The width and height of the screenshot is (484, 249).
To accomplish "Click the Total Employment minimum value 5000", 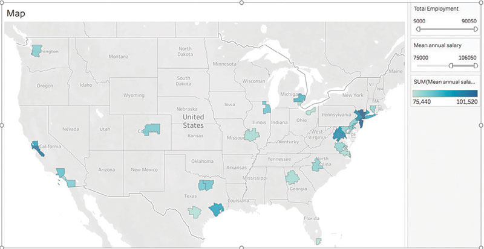I will tap(420, 20).
